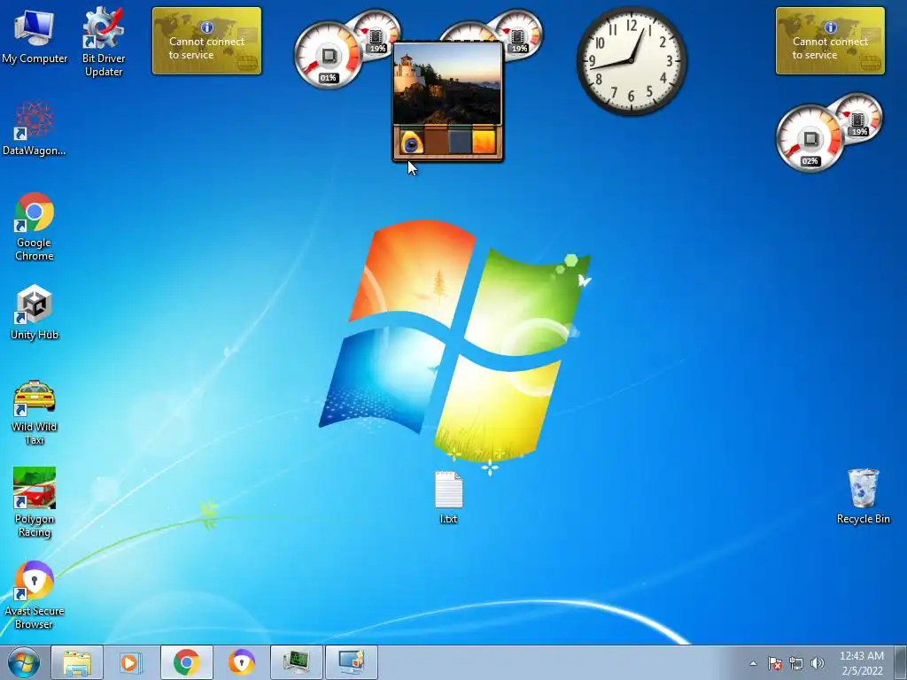Screen dimensions: 907x680
Task: Open Windows Explorer from the taskbar
Action: point(77,662)
